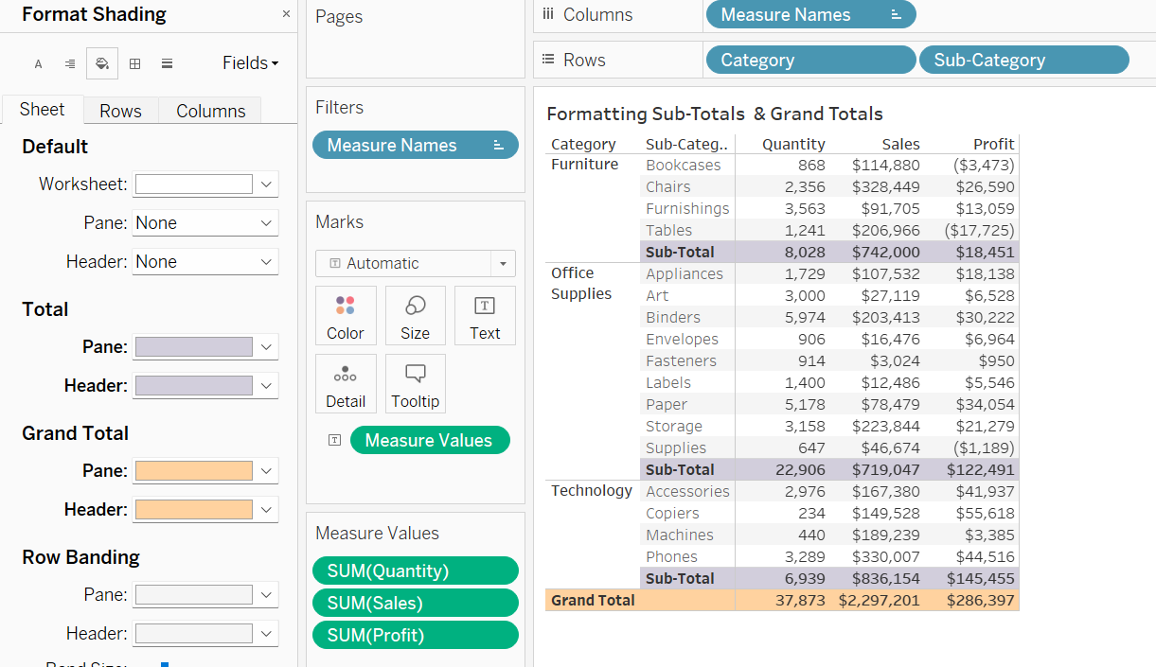
Task: Open the Size mark card
Action: pos(415,315)
